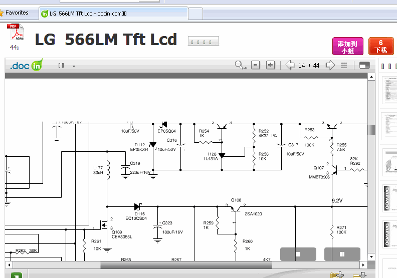Click the LG 566LM Tft Lcd heading
Screen dimensions: 397x278
click(x=106, y=40)
